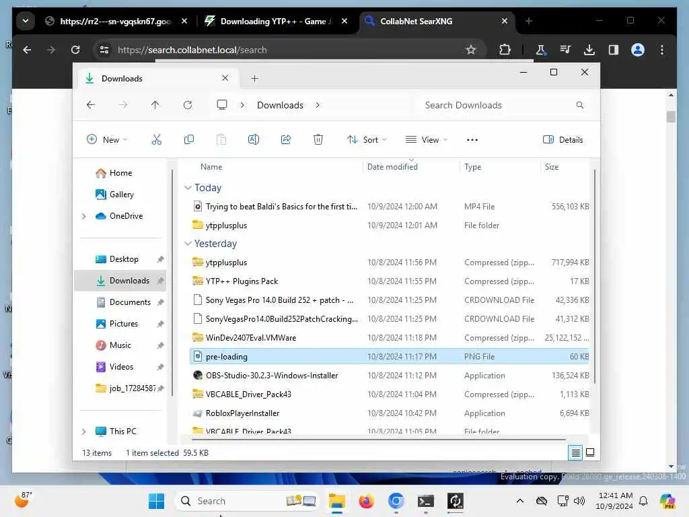
Task: Open a new Chrome tab
Action: click(x=529, y=21)
